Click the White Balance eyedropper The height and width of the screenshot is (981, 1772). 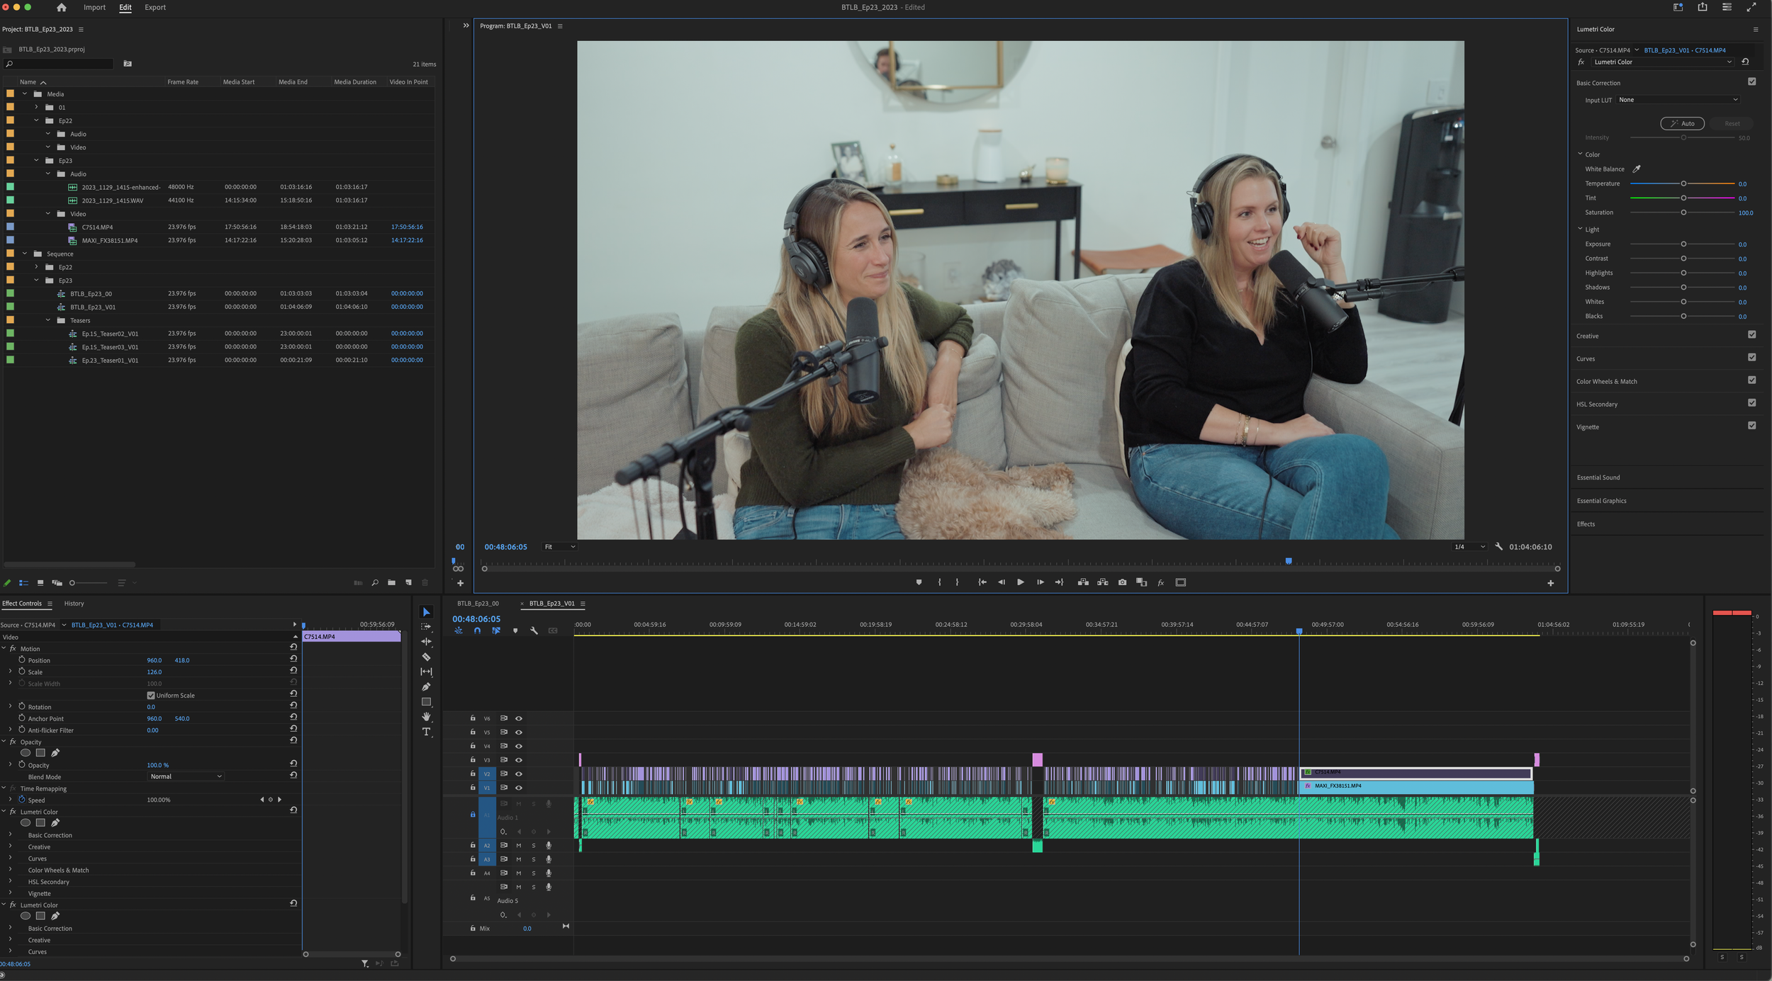coord(1637,169)
